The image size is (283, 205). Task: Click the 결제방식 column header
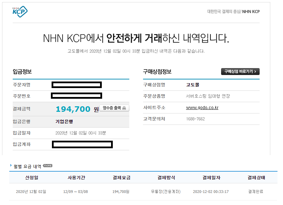click(166, 177)
